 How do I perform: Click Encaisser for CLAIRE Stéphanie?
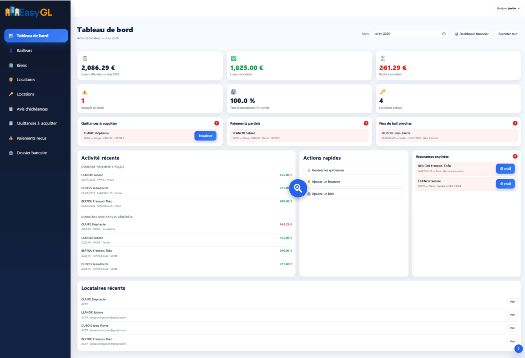[205, 136]
